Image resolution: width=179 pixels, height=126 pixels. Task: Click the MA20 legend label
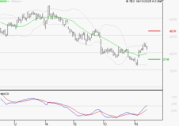point(3,1)
